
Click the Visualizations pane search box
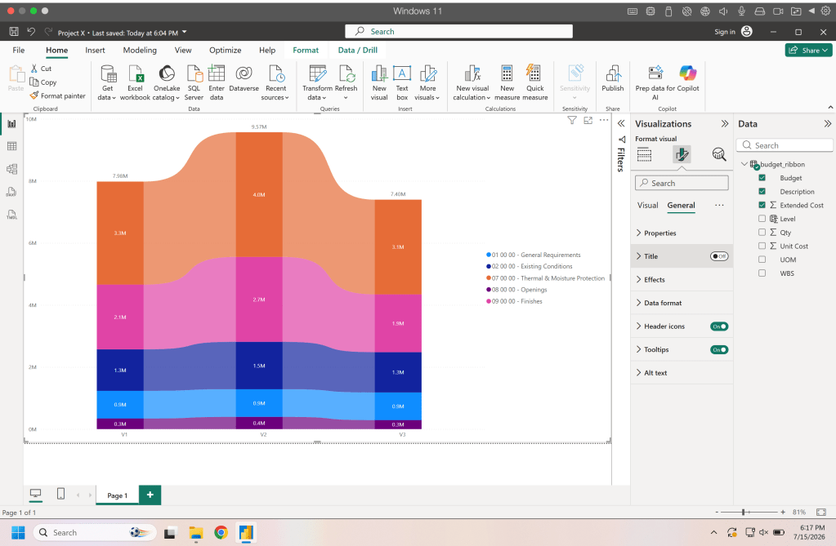(x=682, y=183)
